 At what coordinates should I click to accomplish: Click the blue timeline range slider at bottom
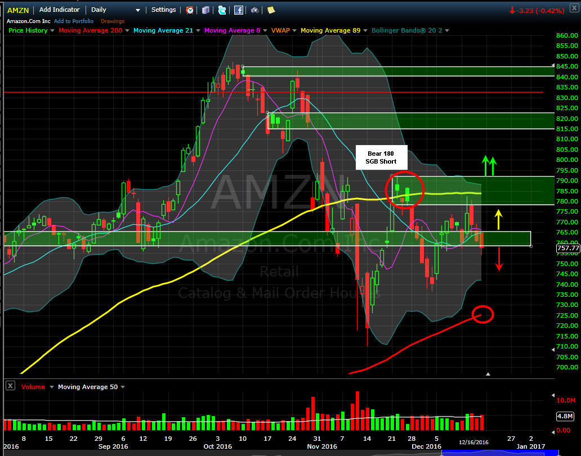[x=500, y=453]
